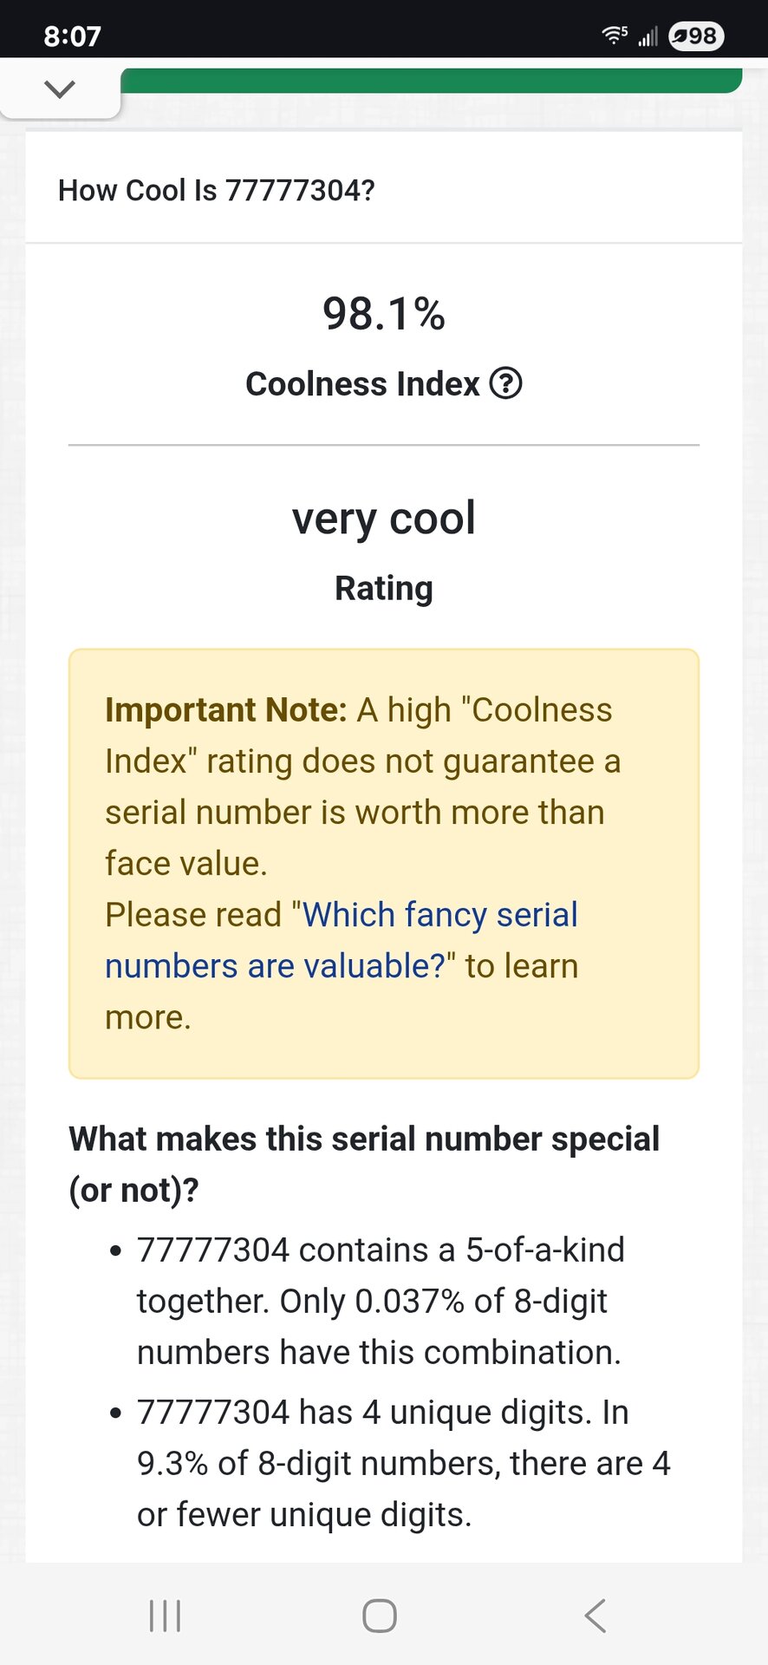Open the recent apps overview

pos(165,1616)
